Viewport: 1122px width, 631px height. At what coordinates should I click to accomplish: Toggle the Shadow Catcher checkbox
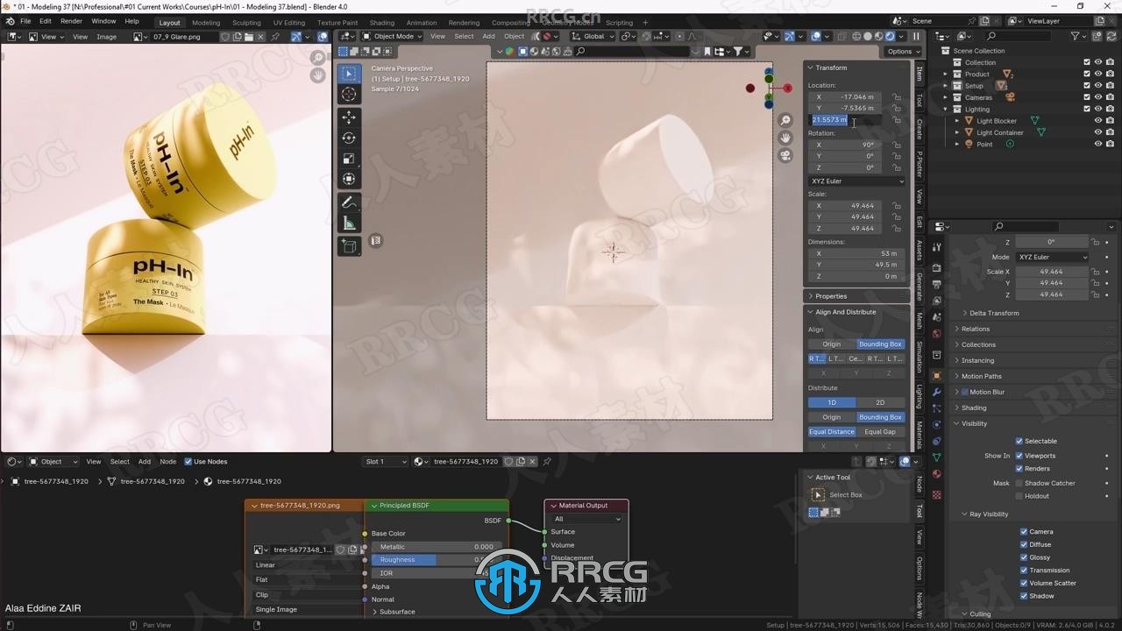pos(1019,483)
